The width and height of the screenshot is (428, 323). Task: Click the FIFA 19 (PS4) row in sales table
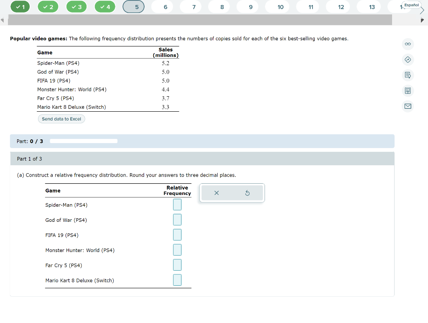point(108,81)
